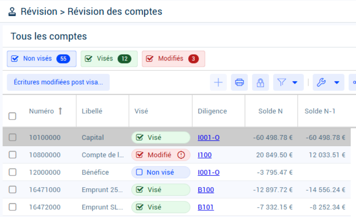Toggle the Modifié status on row 10800000
The width and height of the screenshot is (356, 217).
pyautogui.click(x=161, y=155)
